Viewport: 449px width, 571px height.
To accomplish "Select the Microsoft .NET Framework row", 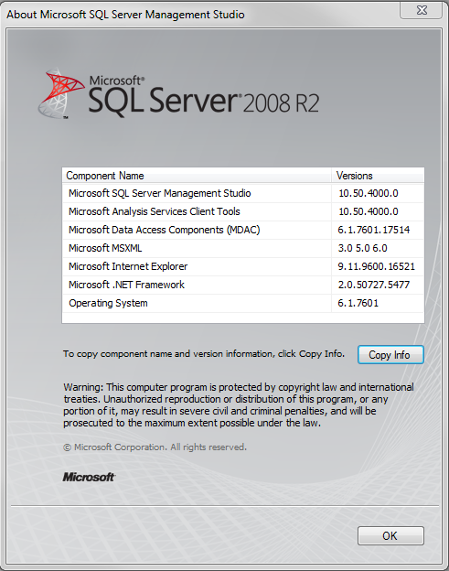I will [x=243, y=285].
